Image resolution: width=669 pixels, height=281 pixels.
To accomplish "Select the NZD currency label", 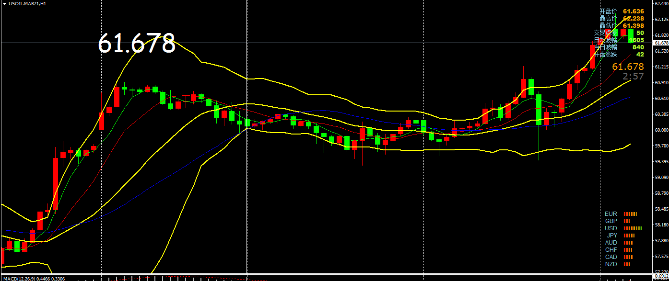I will click(611, 264).
